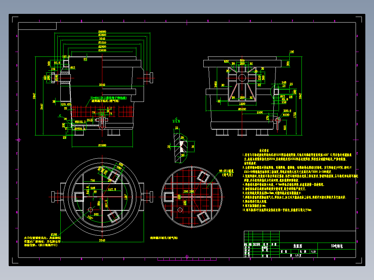The height and width of the screenshot is (280, 374).
Task: Select the 55吨钢包 title text
Action: (x=337, y=246)
